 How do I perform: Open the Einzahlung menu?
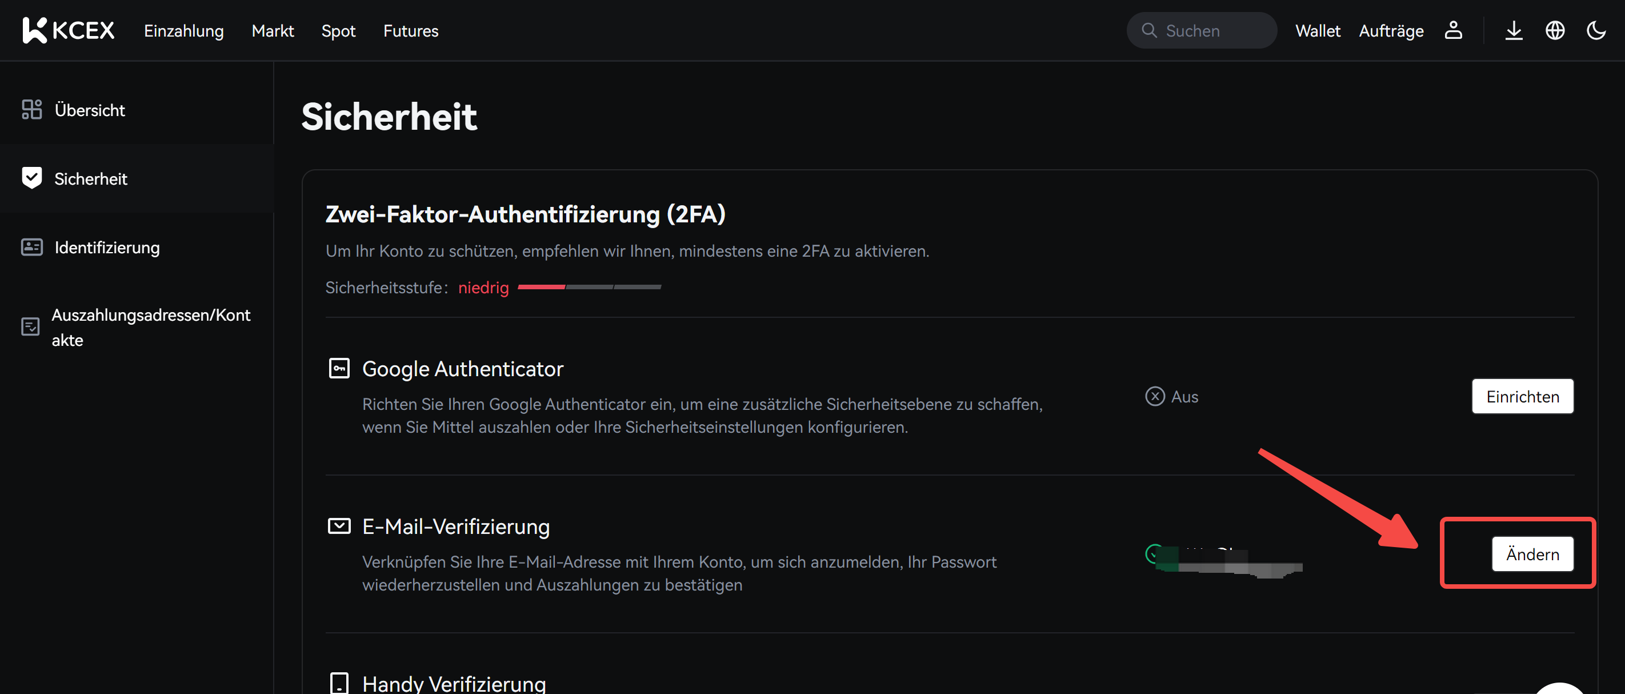click(x=183, y=31)
